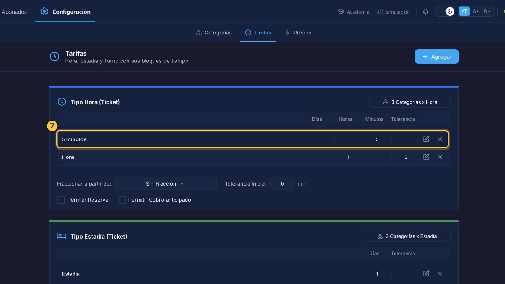The image size is (505, 284).
Task: Open the Academia link
Action: 353,12
